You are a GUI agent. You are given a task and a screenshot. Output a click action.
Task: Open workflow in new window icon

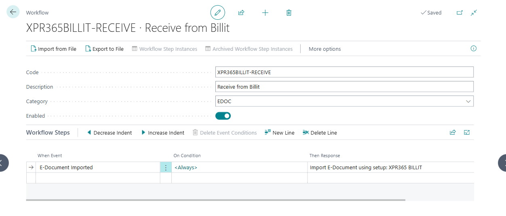tap(460, 13)
